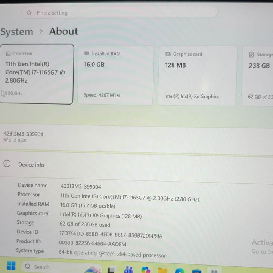Open Copilot from the taskbar
This screenshot has height=273, width=273.
coord(146,270)
